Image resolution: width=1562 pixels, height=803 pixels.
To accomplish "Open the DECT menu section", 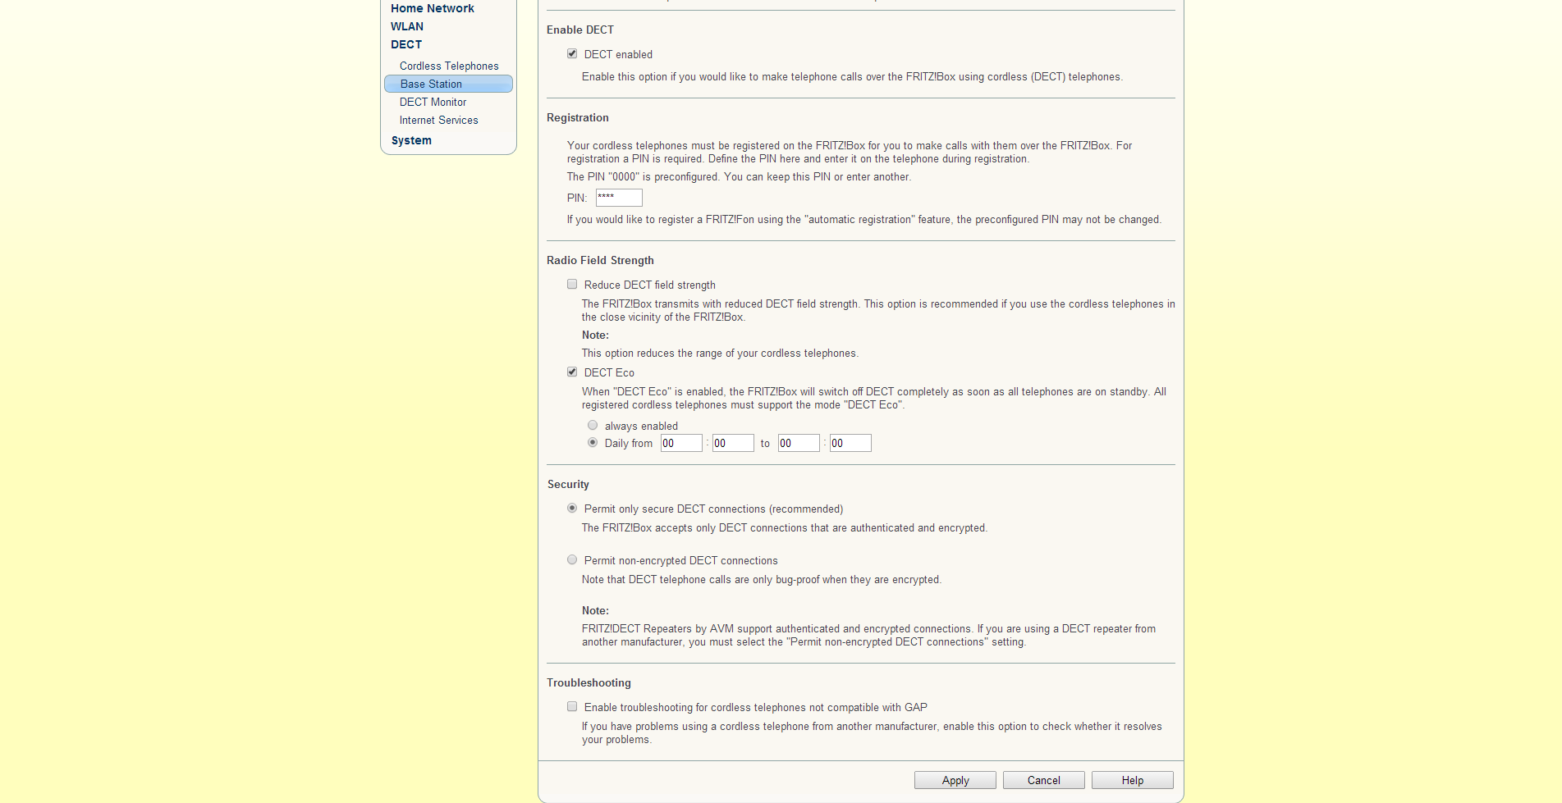I will [406, 44].
